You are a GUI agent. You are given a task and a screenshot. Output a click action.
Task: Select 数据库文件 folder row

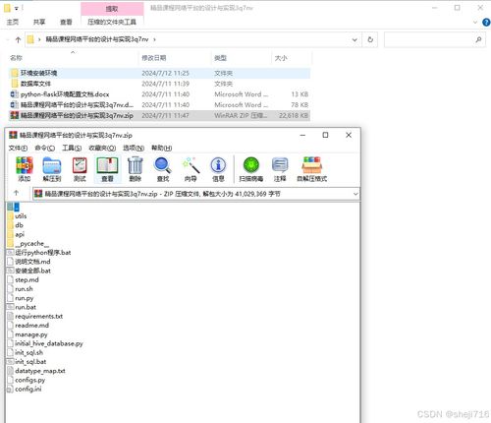click(x=160, y=84)
